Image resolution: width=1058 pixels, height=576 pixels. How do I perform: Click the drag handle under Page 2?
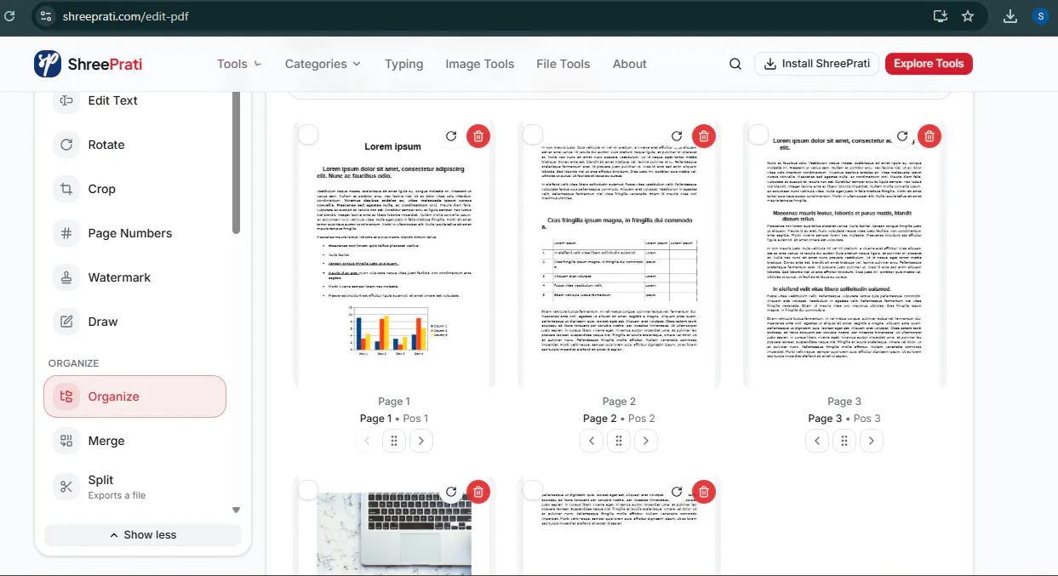tap(619, 441)
